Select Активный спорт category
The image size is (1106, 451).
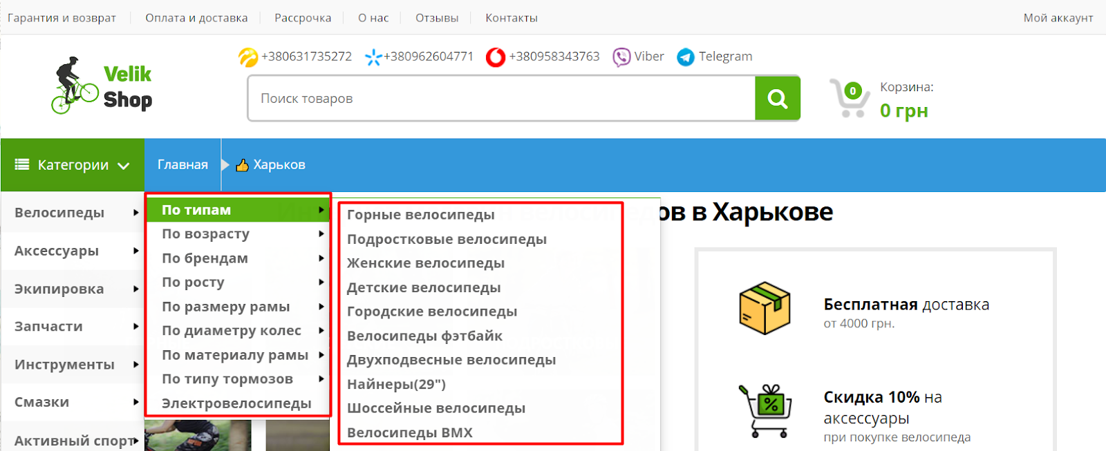coord(74,441)
